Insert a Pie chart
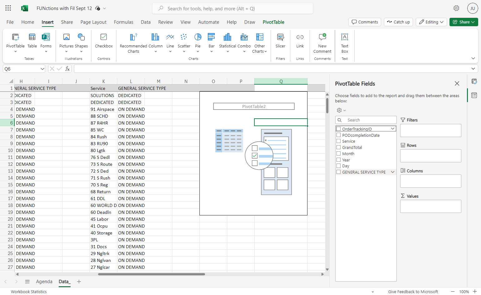481x295 pixels. click(x=198, y=43)
